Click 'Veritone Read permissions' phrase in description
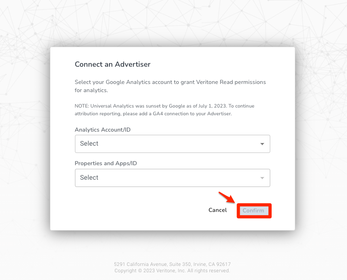The width and height of the screenshot is (347, 280). point(223,82)
